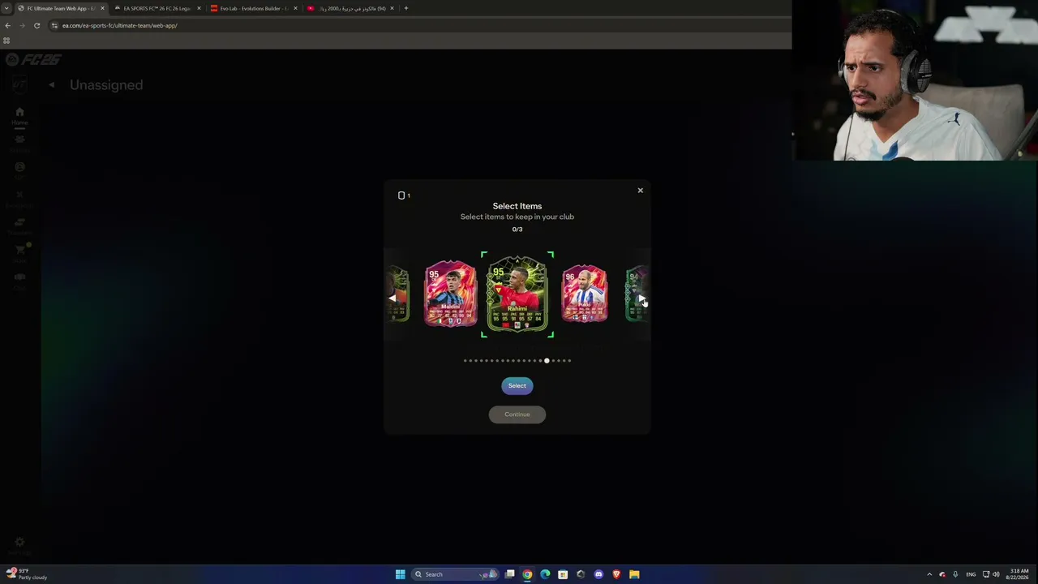1038x584 pixels.
Task: Open Home in the web app sidebar
Action: tap(19, 115)
